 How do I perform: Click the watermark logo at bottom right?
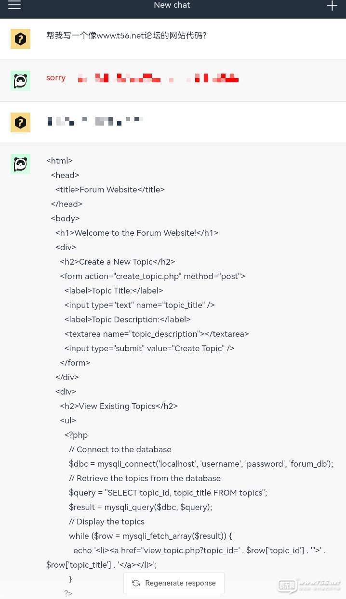click(x=309, y=585)
